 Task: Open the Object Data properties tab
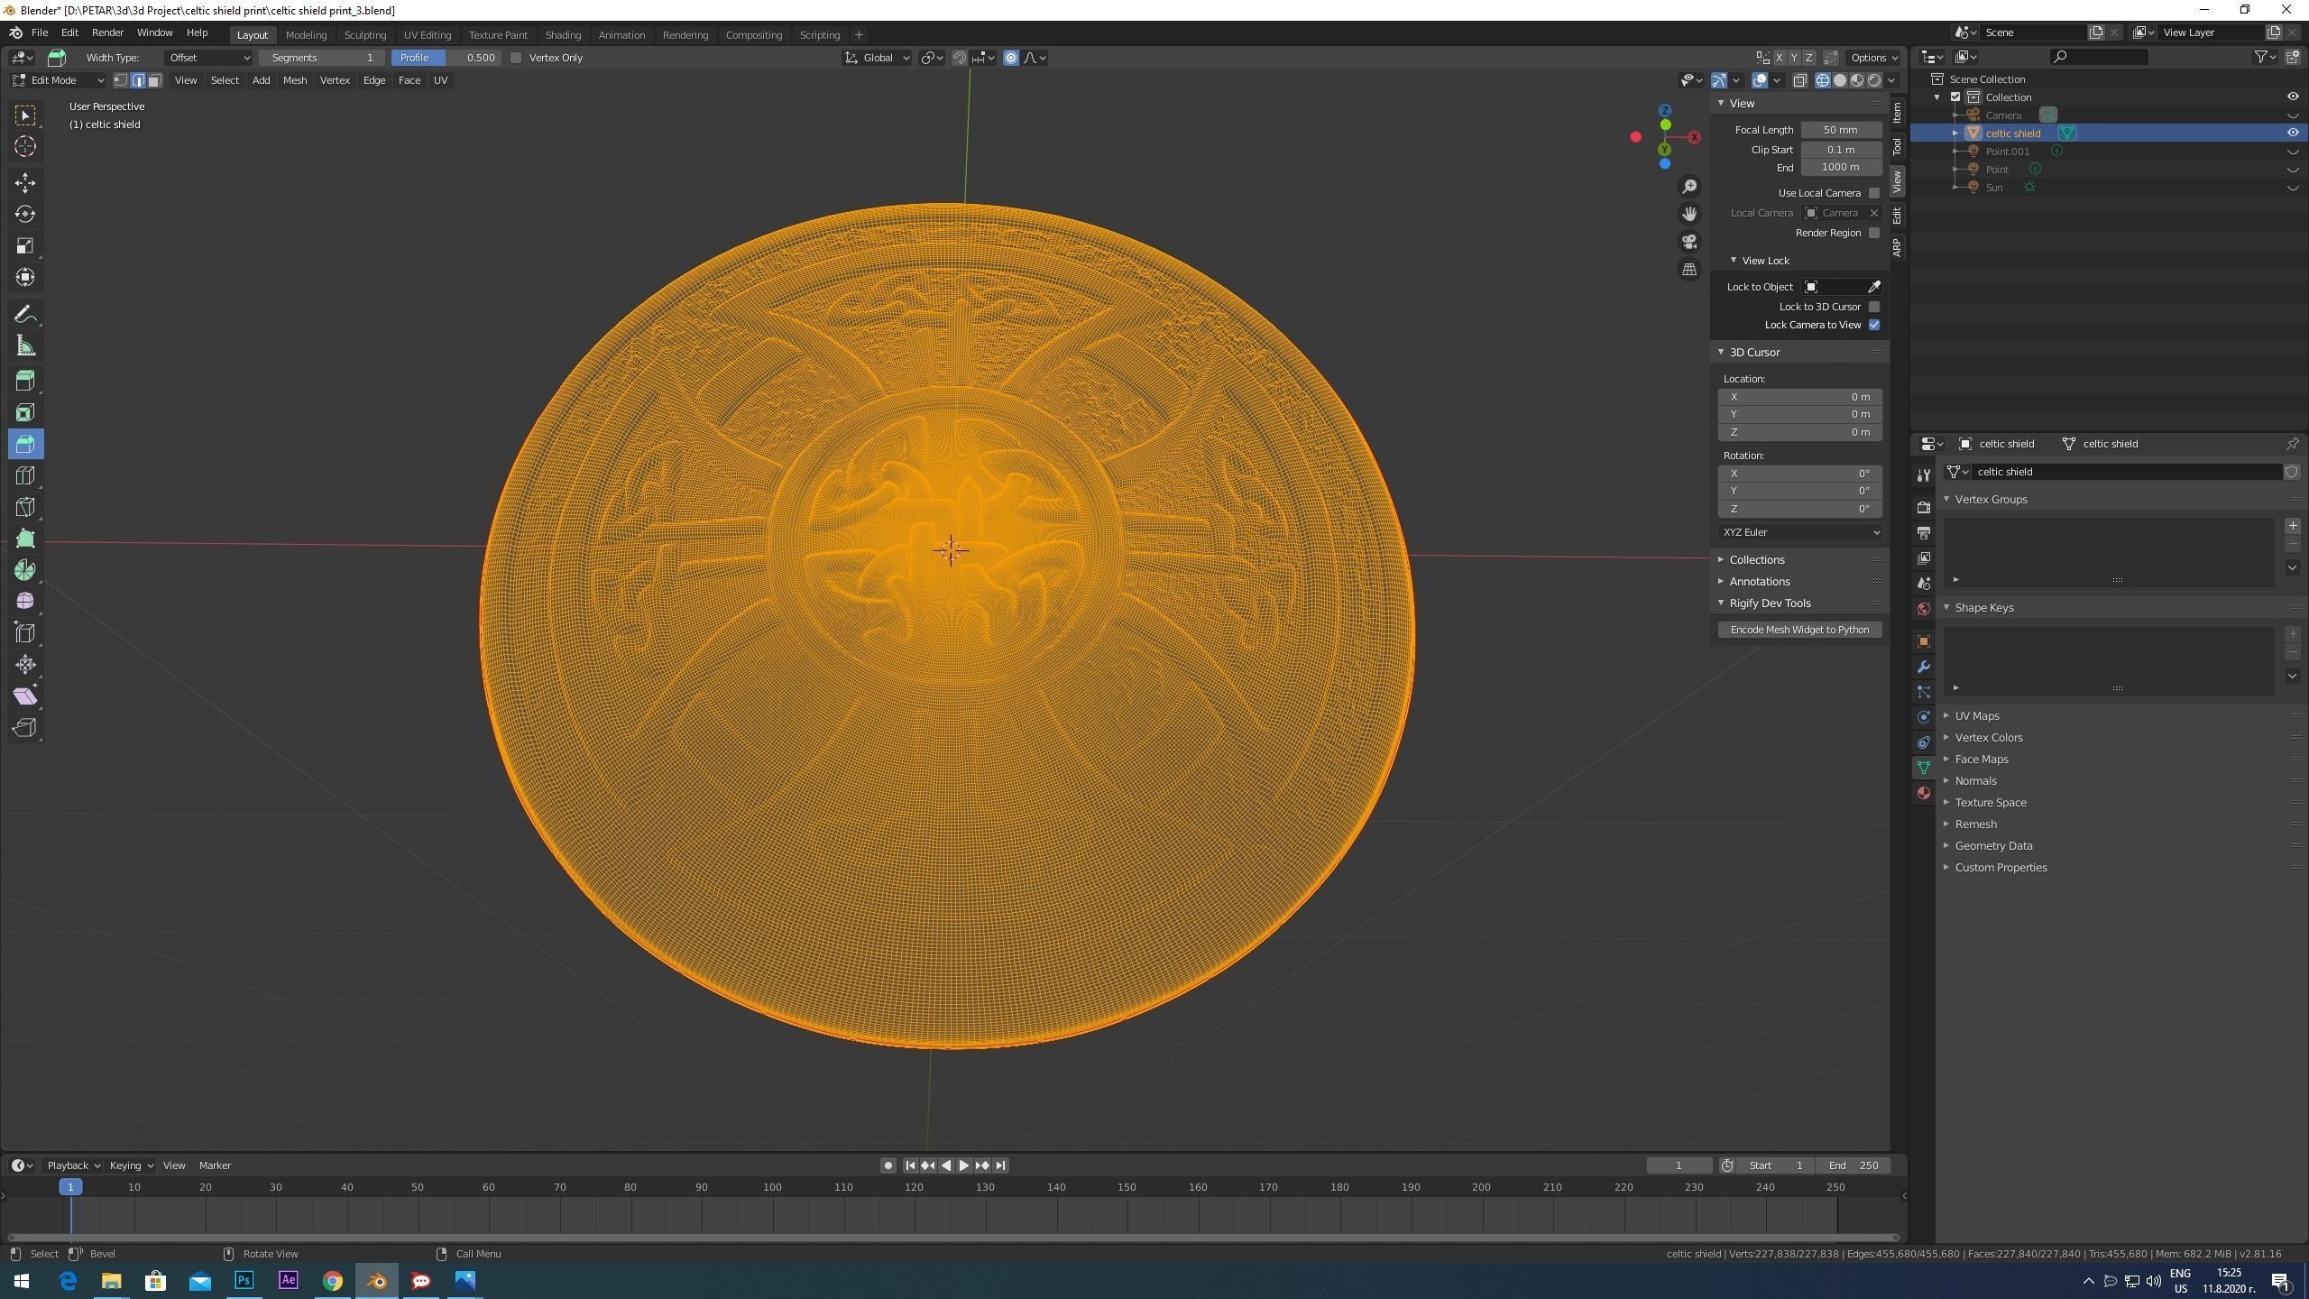coord(1924,768)
